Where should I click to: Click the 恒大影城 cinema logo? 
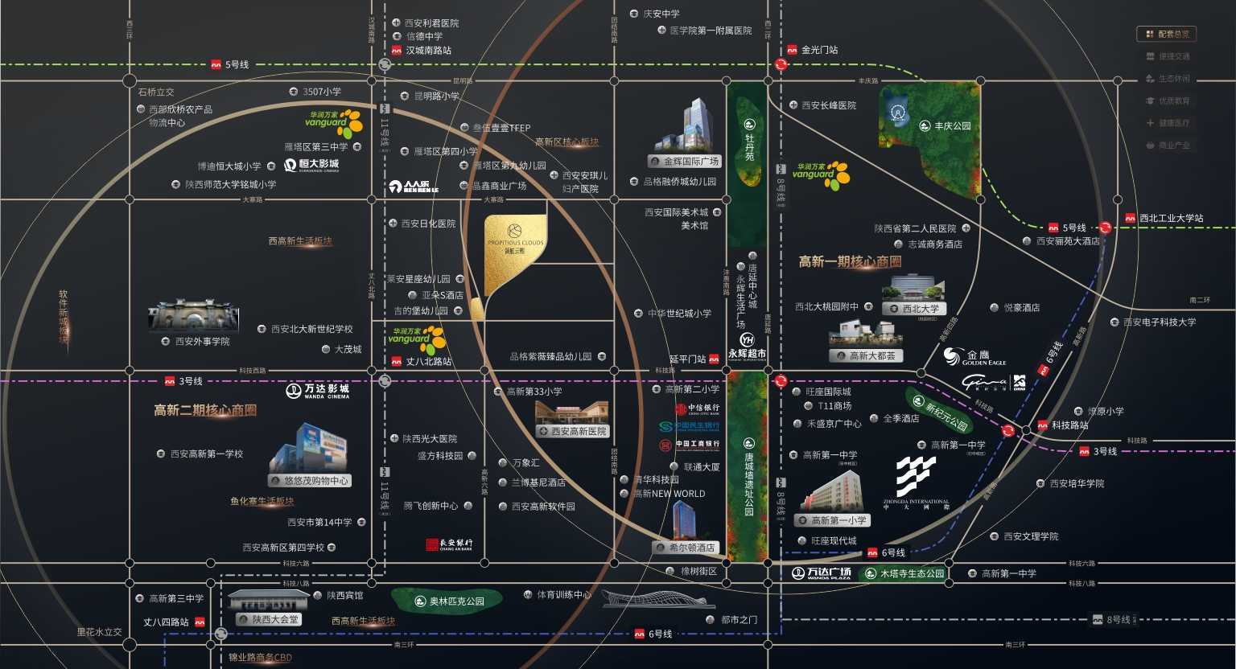click(x=311, y=165)
